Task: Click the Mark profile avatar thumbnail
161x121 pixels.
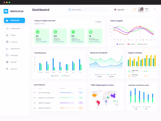Action: [x=141, y=10]
